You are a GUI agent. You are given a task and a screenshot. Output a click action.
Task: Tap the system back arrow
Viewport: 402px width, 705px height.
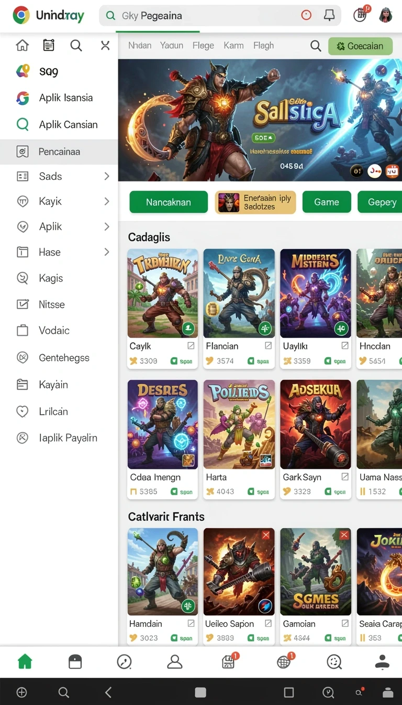(x=108, y=692)
